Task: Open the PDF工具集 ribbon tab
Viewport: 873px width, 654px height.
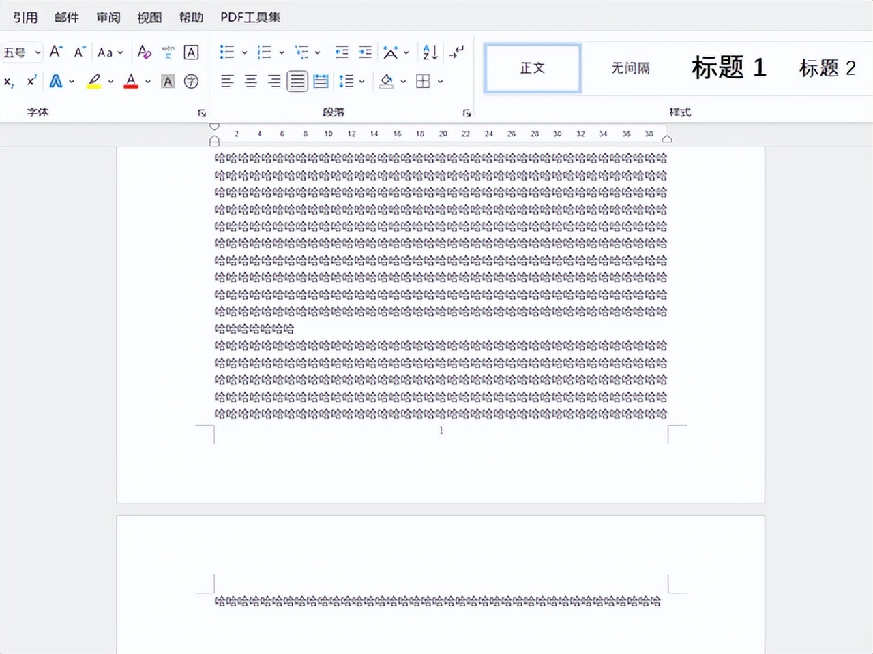Action: [x=250, y=17]
